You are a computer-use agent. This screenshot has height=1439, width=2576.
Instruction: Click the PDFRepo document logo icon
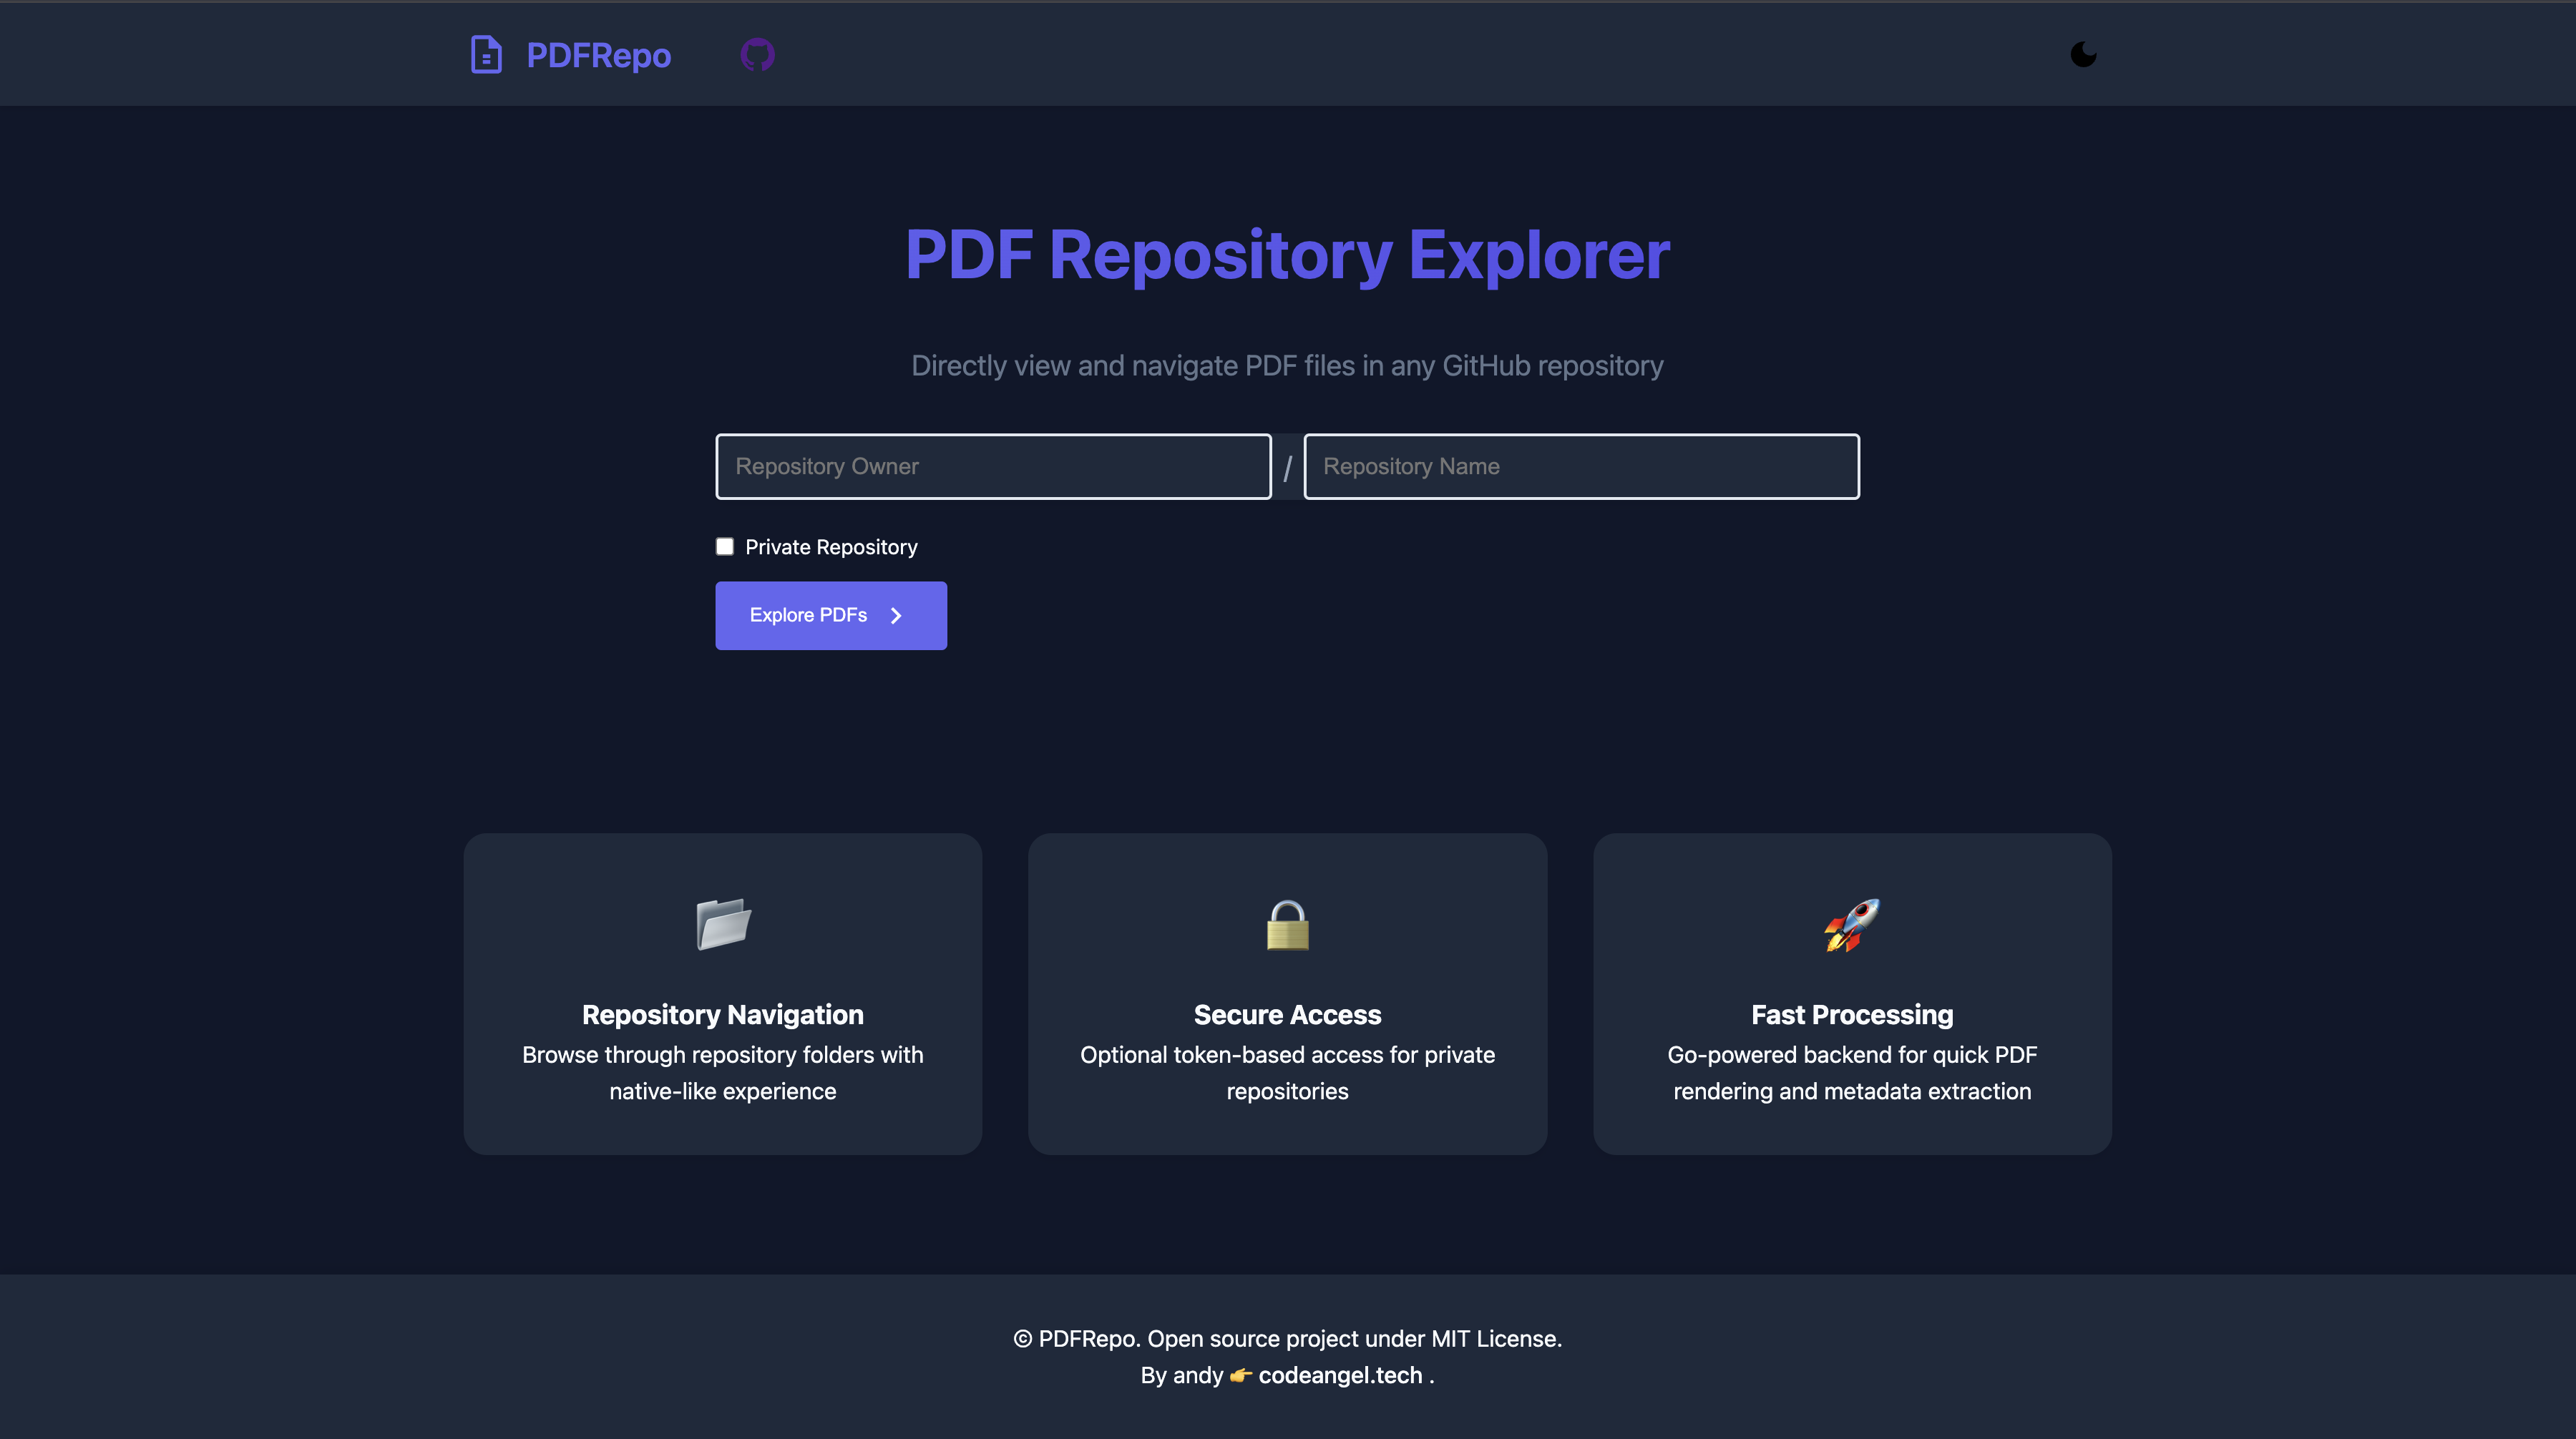click(x=486, y=55)
